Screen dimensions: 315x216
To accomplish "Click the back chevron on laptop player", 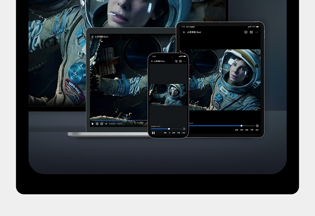I will click(x=93, y=37).
